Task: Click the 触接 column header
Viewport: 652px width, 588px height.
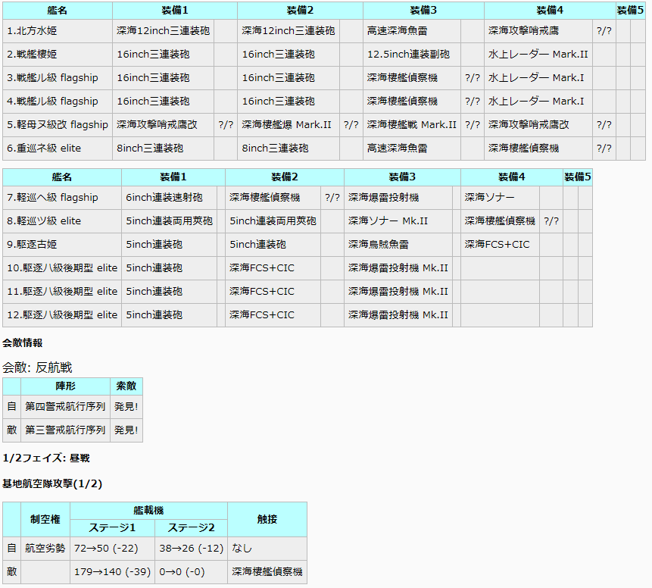Action: (267, 520)
